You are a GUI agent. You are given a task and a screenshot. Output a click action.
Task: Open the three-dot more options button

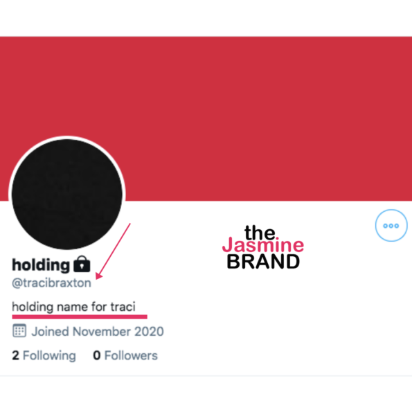pos(391,226)
